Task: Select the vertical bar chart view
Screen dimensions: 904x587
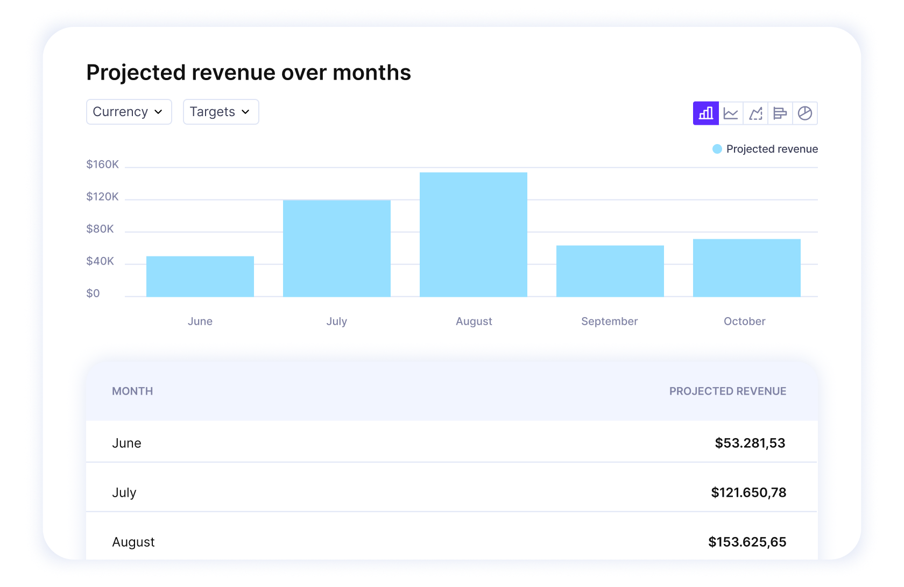Action: pos(705,113)
